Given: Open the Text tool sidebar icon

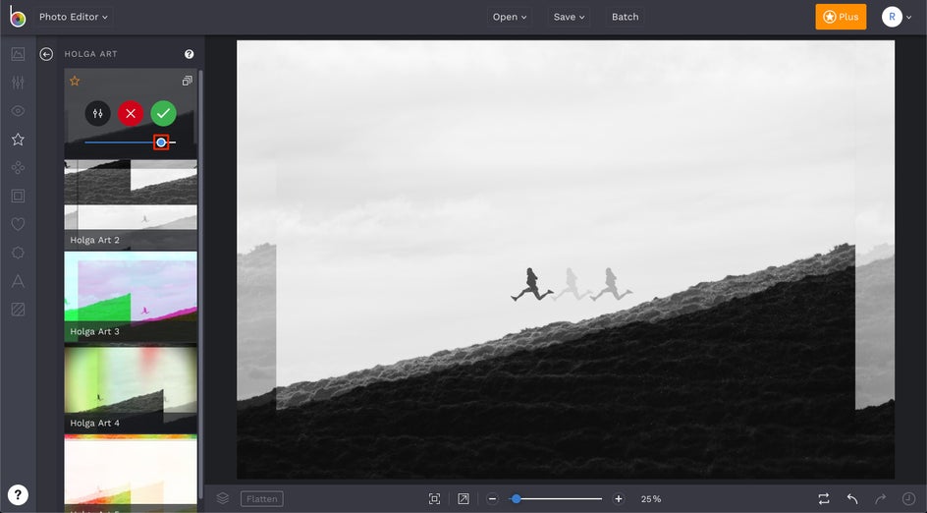Looking at the screenshot, I should pyautogui.click(x=18, y=281).
